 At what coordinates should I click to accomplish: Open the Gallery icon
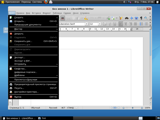pyautogui.click(x=136, y=18)
